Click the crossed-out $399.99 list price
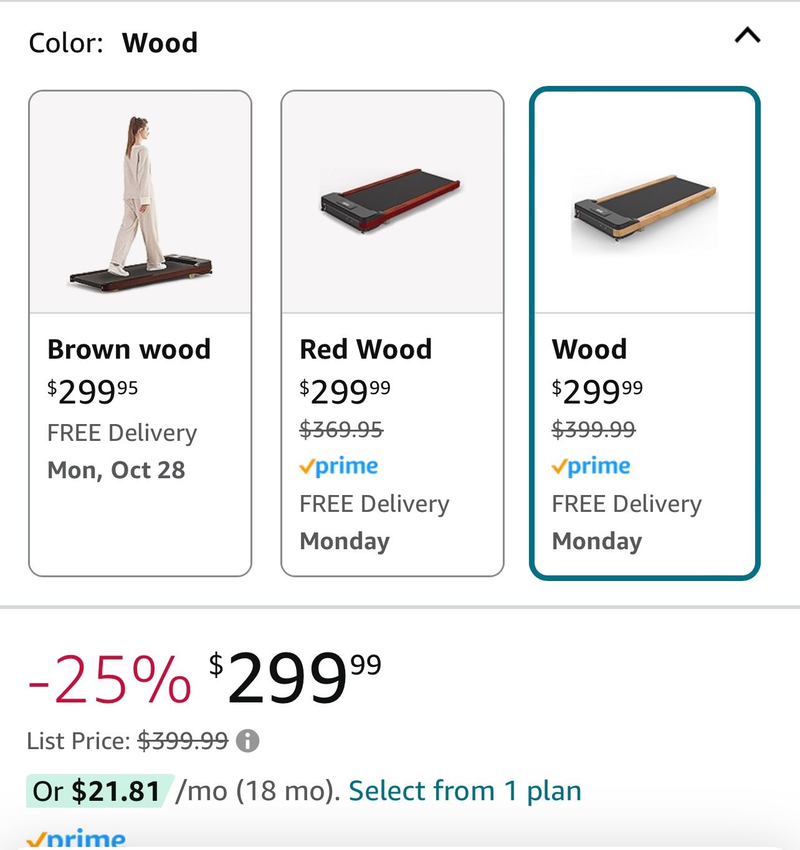This screenshot has width=800, height=850. pyautogui.click(x=183, y=741)
